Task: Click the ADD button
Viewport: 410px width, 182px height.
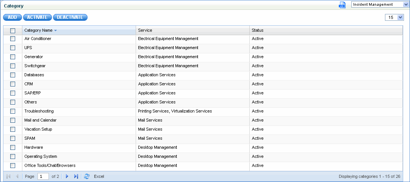Action: click(x=12, y=17)
